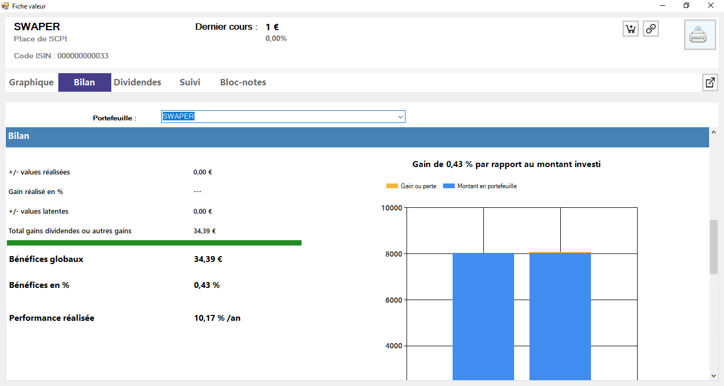Viewport: 724px width, 386px height.
Task: Open panel in external window icon
Action: click(x=710, y=83)
